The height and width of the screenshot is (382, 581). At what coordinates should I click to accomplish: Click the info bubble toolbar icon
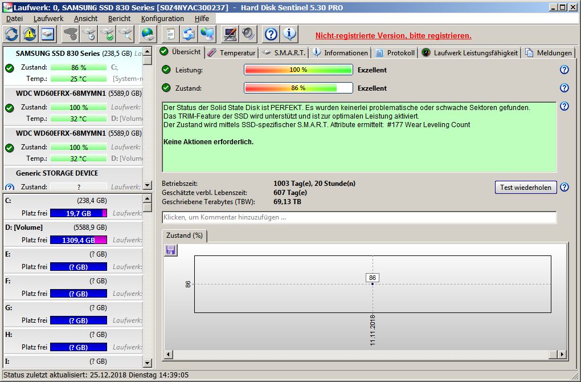pos(289,34)
